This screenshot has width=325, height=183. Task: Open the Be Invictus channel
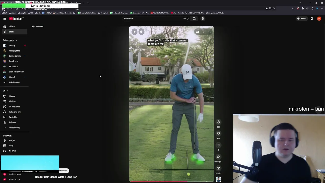(14, 67)
